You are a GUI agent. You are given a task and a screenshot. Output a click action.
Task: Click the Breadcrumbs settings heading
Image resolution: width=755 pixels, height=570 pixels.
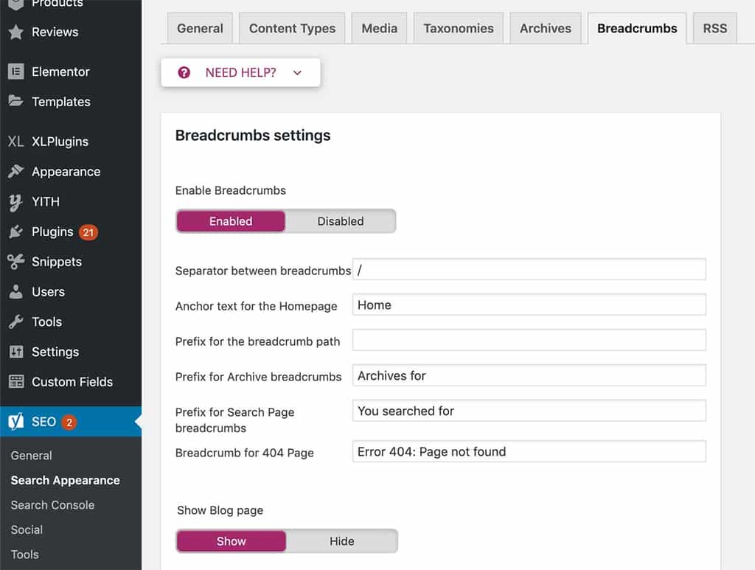[253, 136]
